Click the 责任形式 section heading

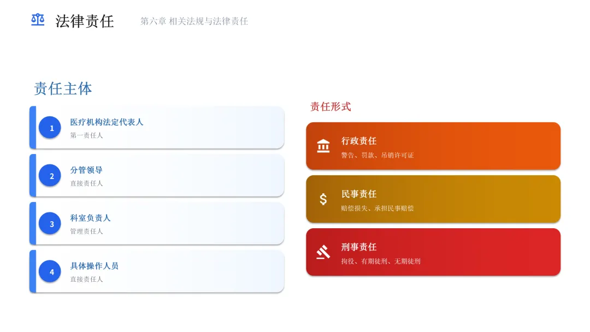coord(331,107)
